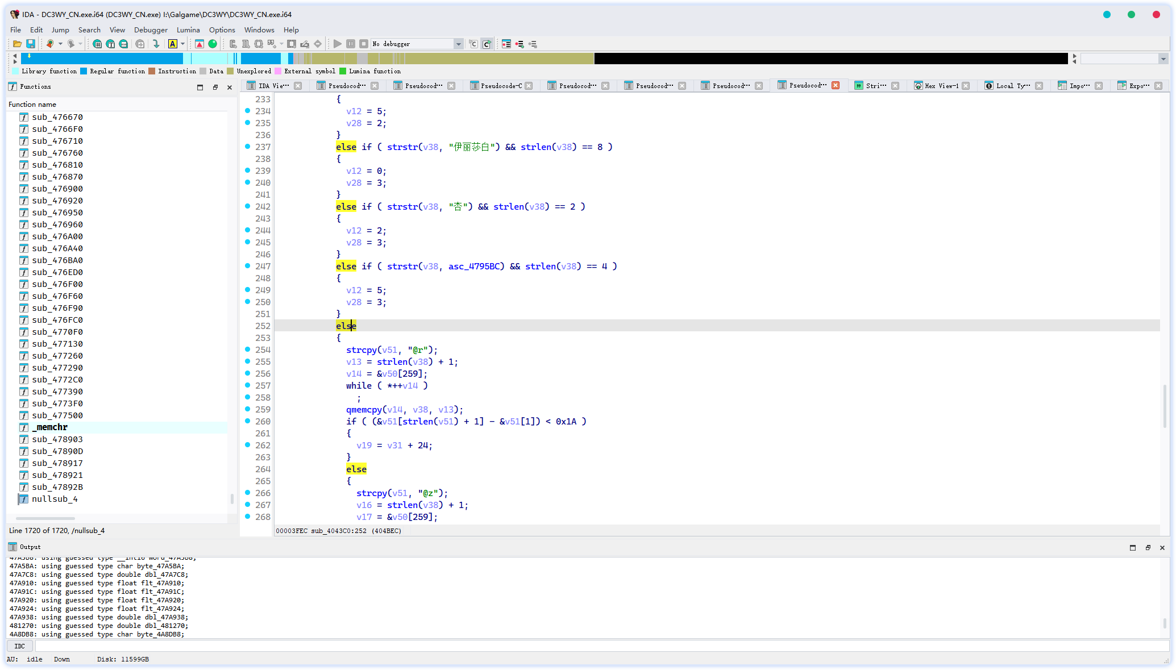Screen dimensions: 1176x670
Task: Open the dropdown right of navigation band
Action: click(x=1163, y=59)
